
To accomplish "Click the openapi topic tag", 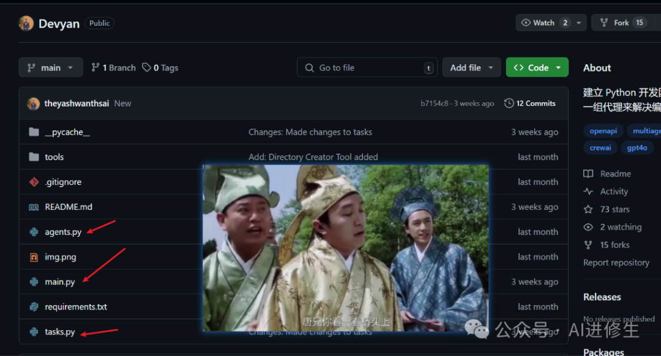I will (603, 131).
